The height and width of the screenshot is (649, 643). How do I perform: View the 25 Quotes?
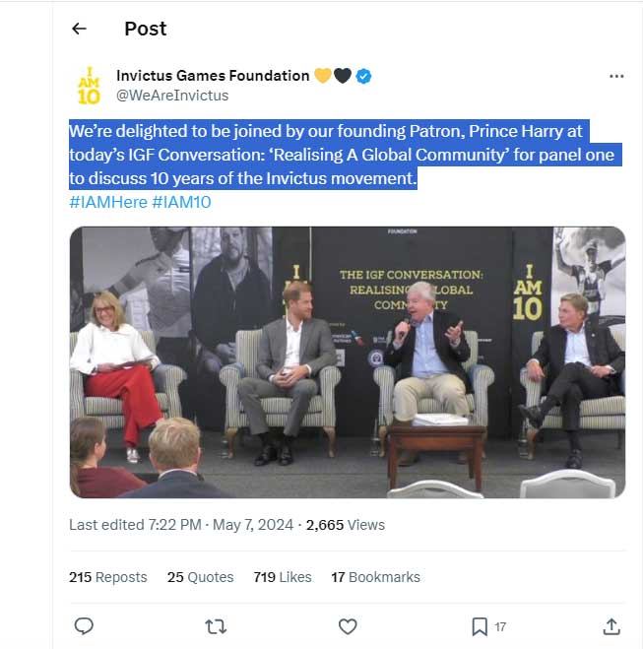(201, 577)
